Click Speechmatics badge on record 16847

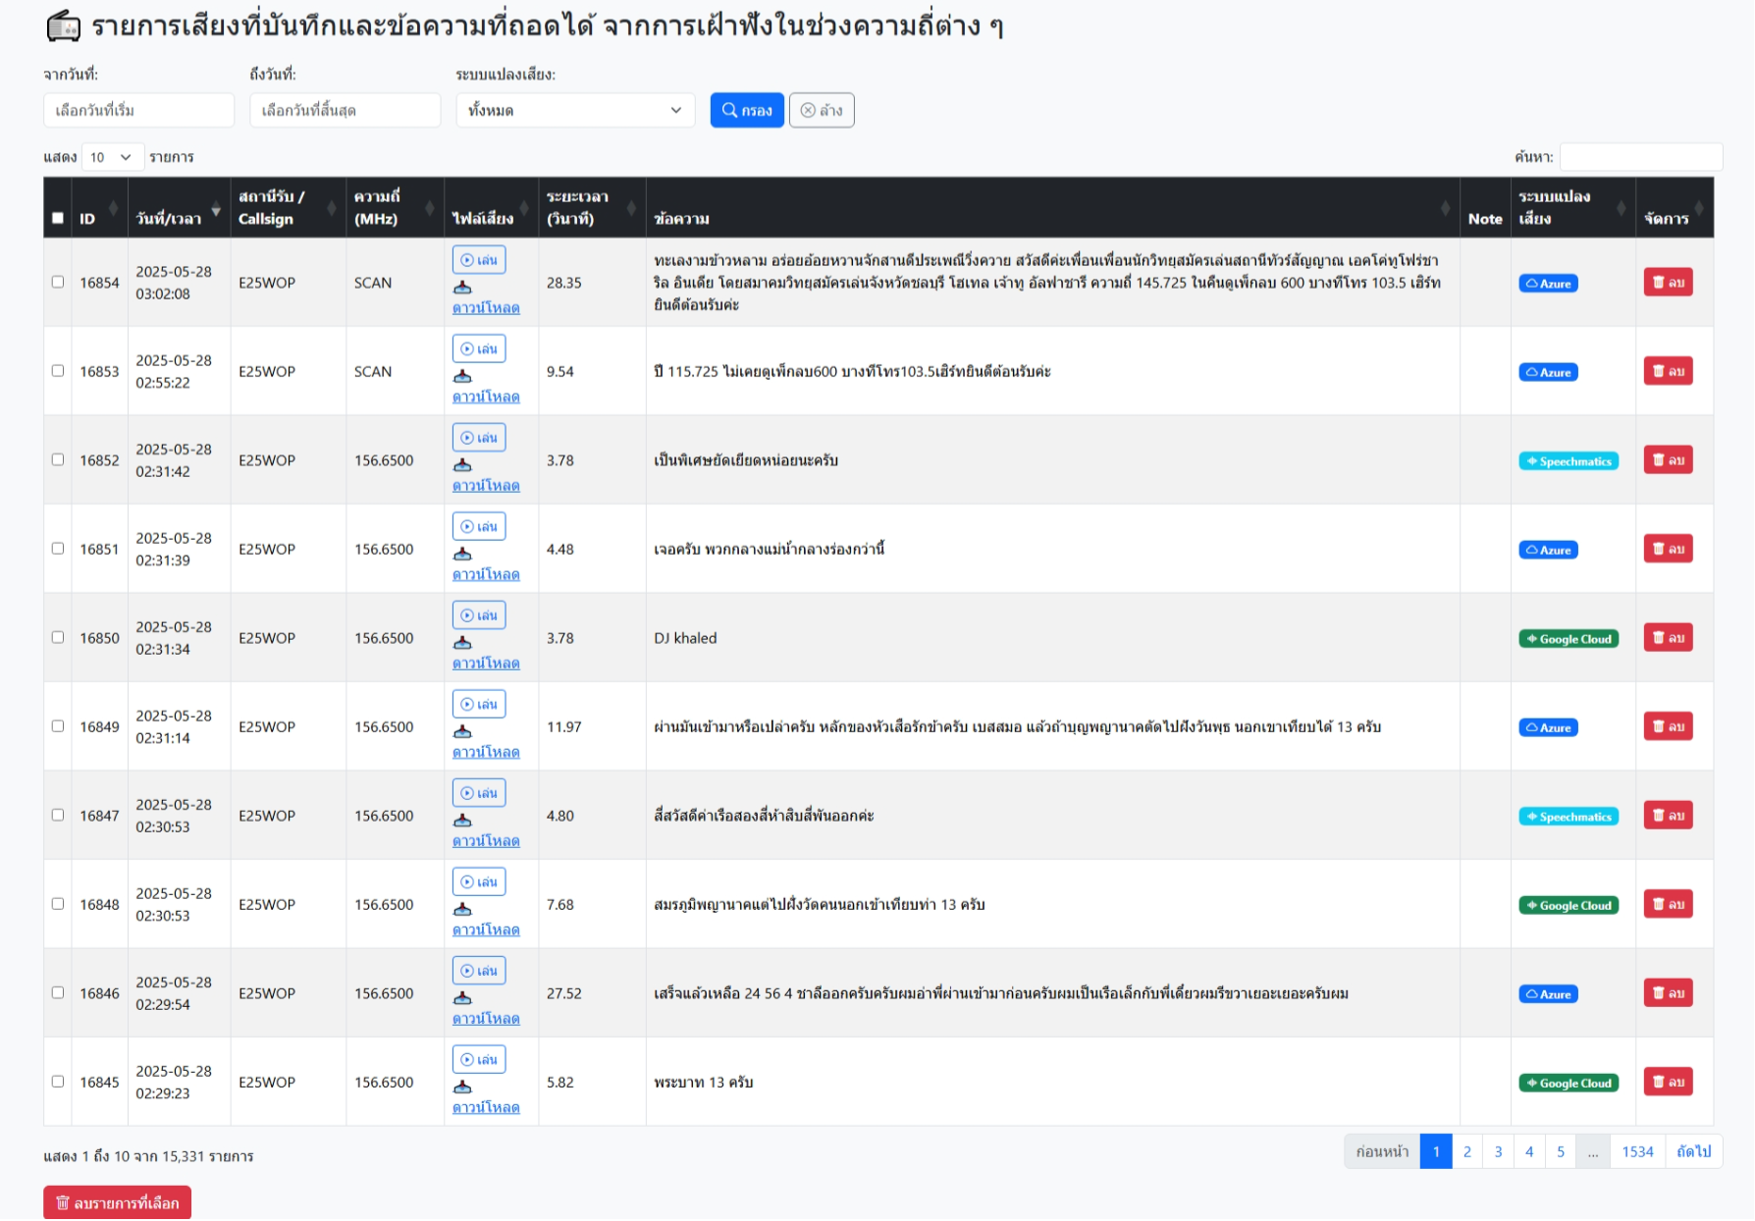[x=1569, y=817]
